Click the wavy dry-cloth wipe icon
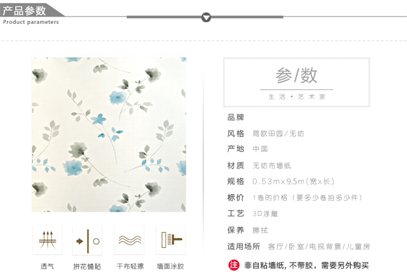407x274 pixels. pos(130,240)
